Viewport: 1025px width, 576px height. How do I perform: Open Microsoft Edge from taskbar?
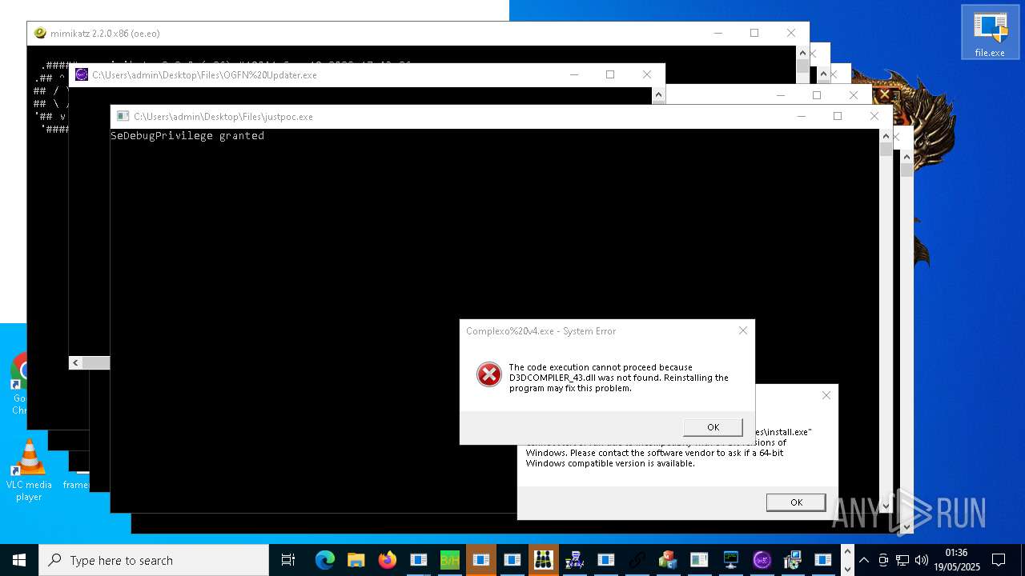point(325,560)
